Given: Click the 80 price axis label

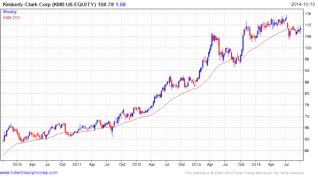Looking at the screenshot, I should click(x=307, y=94).
